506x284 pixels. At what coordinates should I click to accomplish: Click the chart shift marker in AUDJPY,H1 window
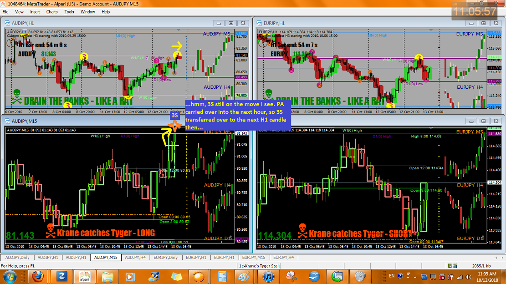click(x=179, y=30)
